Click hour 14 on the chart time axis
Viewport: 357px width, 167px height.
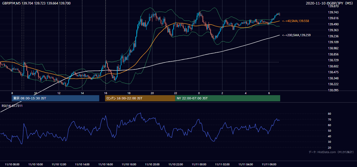coord(82,93)
